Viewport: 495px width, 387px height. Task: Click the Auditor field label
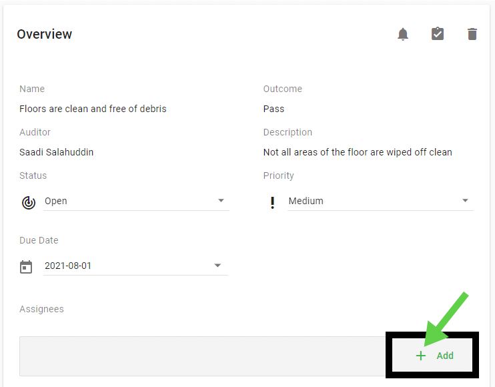click(35, 132)
